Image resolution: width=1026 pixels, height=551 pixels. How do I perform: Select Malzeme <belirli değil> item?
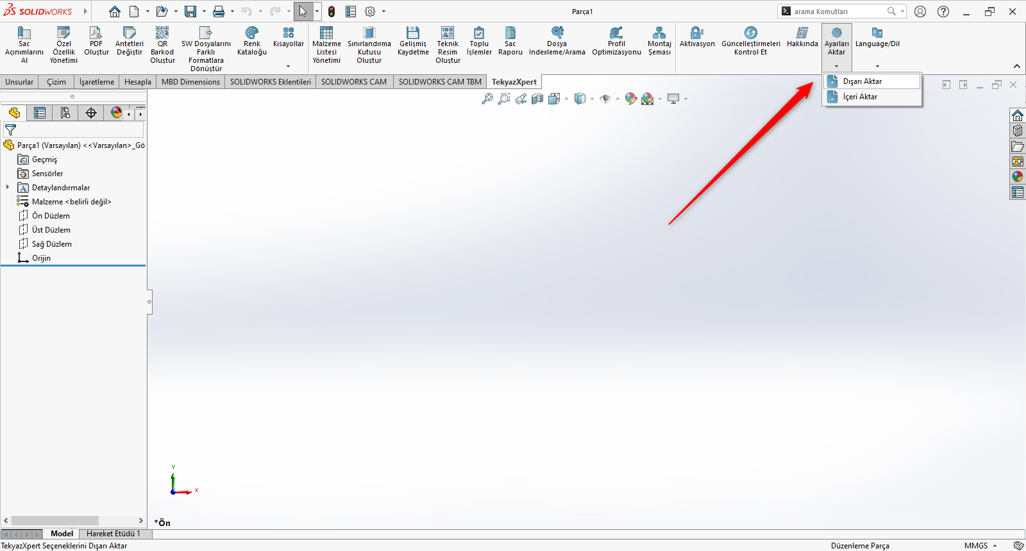click(x=71, y=202)
